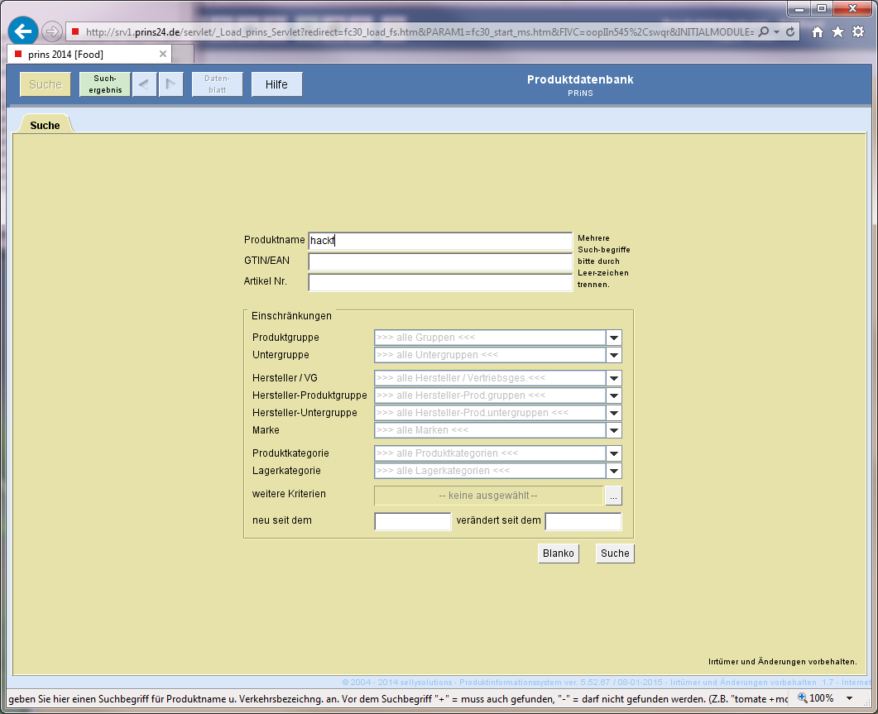Click the Irrtümer und Änderungen vorbehalten note
878x714 pixels.
pos(782,661)
